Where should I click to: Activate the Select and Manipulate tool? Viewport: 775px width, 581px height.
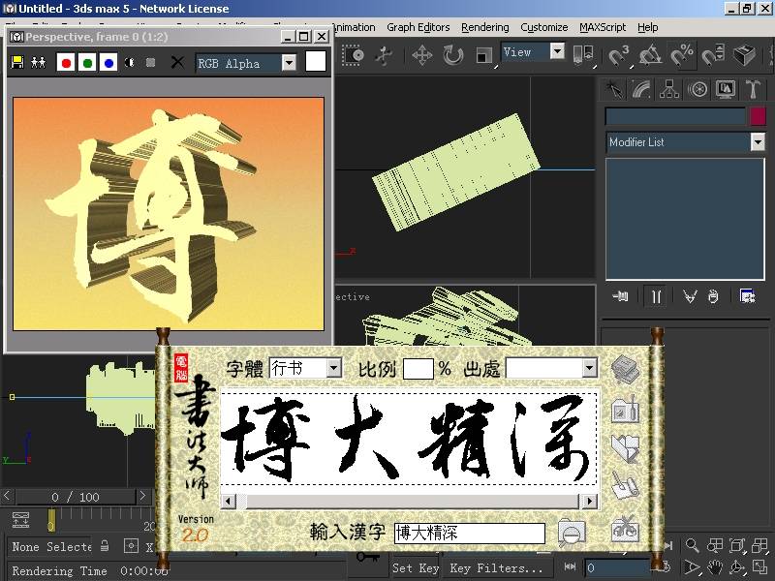tap(384, 55)
